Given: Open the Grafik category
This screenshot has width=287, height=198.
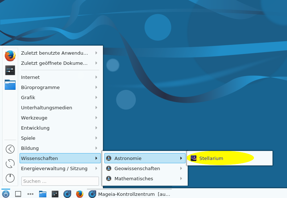Looking at the screenshot, I should (x=60, y=97).
